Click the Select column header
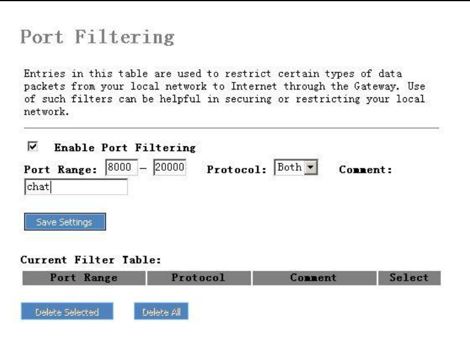The image size is (470, 347). click(408, 278)
